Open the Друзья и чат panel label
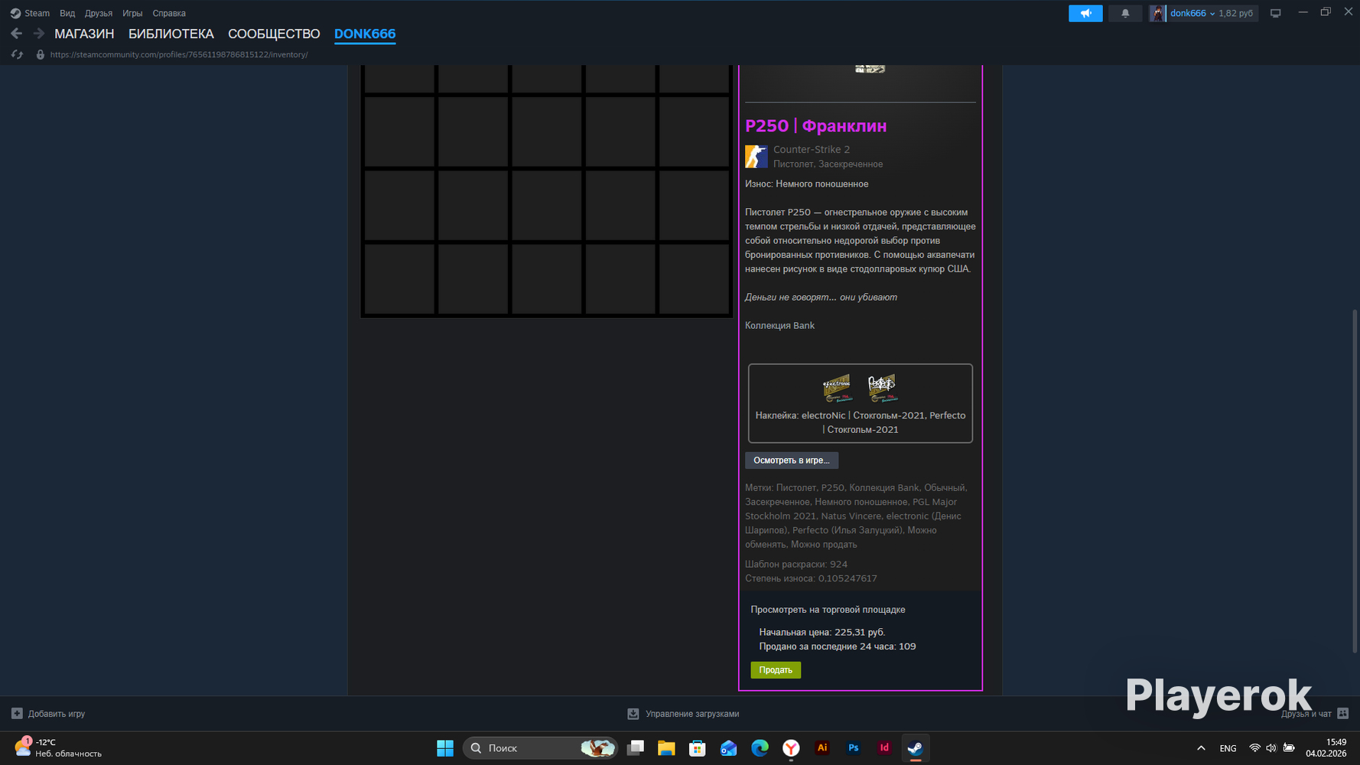Viewport: 1360px width, 765px height. pyautogui.click(x=1306, y=714)
